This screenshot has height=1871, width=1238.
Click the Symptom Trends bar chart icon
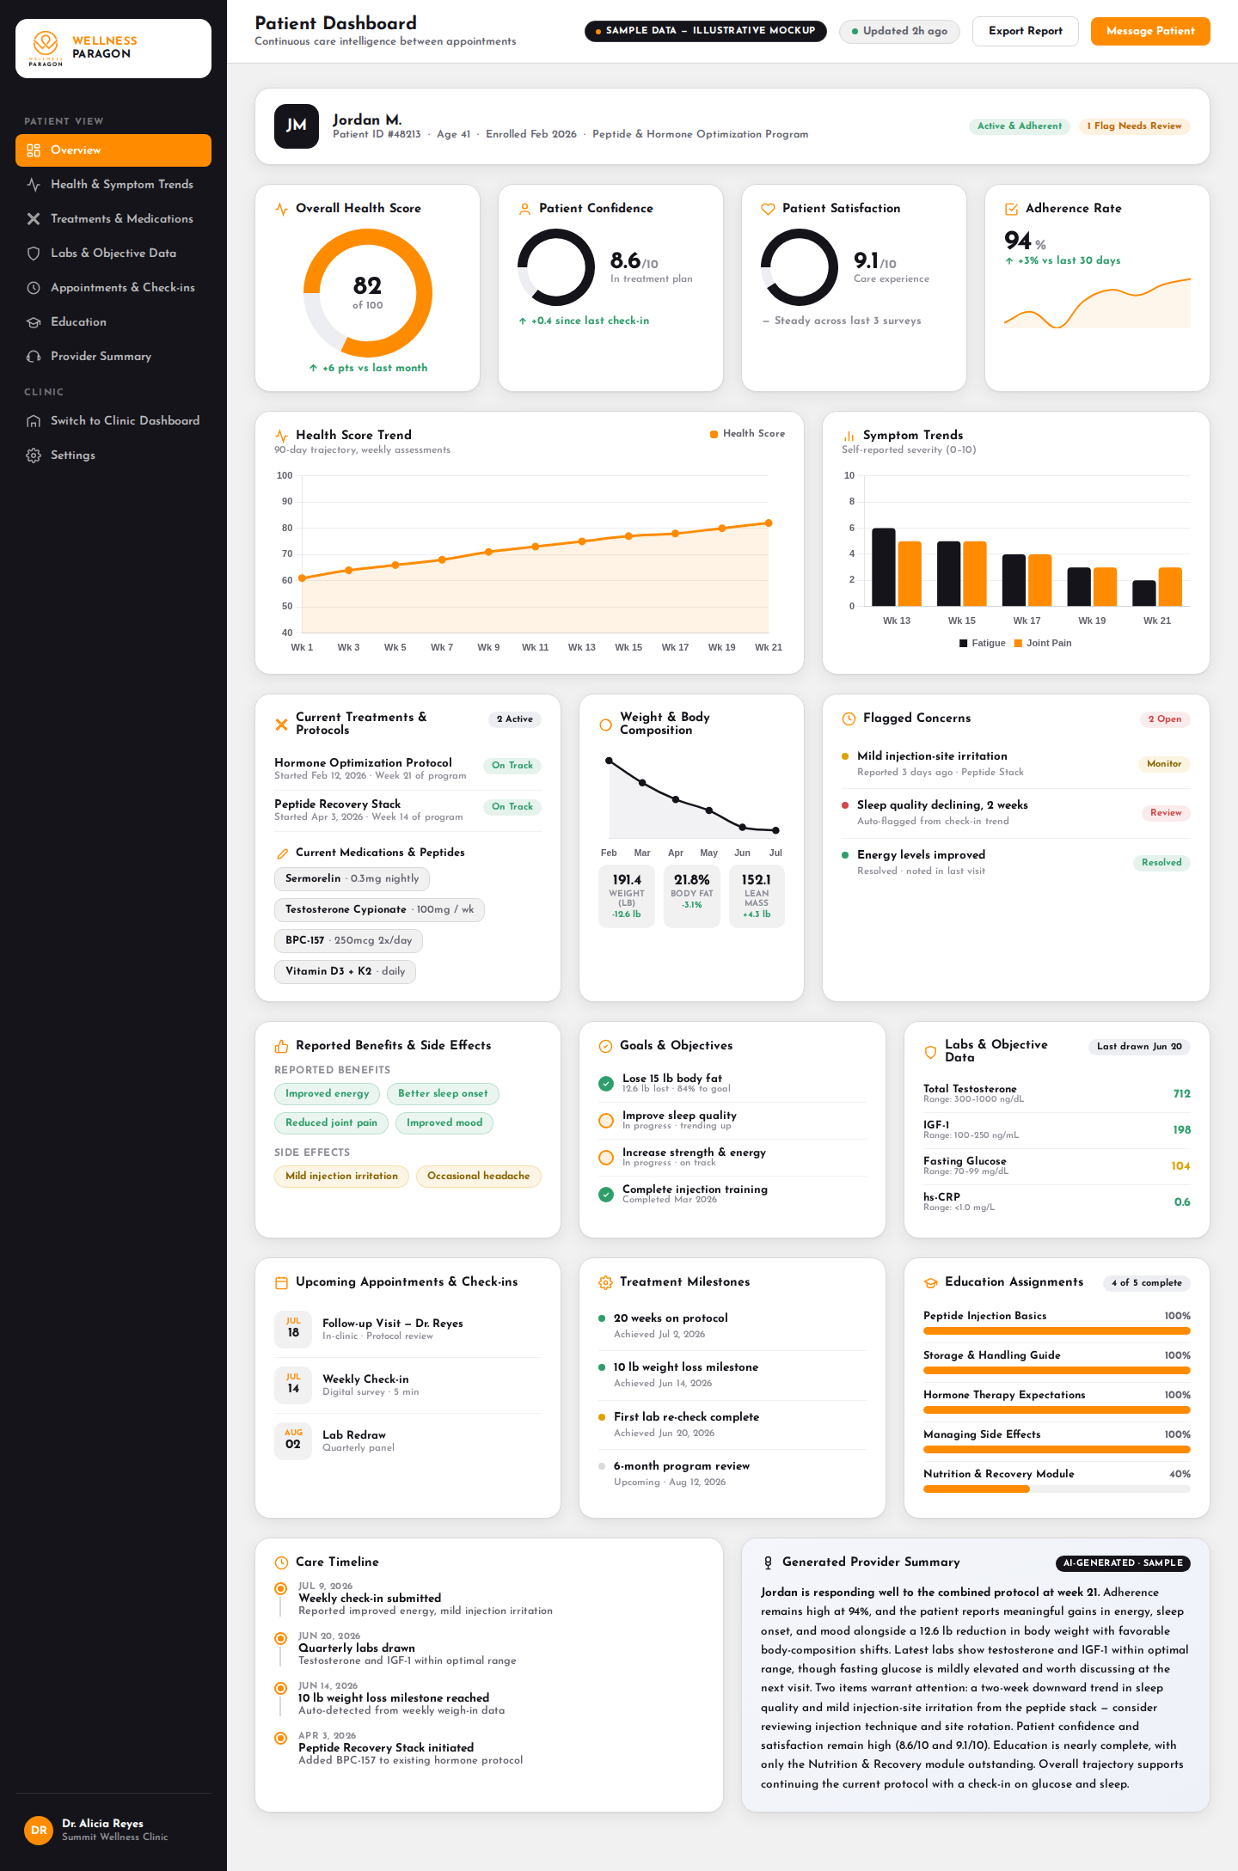(849, 436)
